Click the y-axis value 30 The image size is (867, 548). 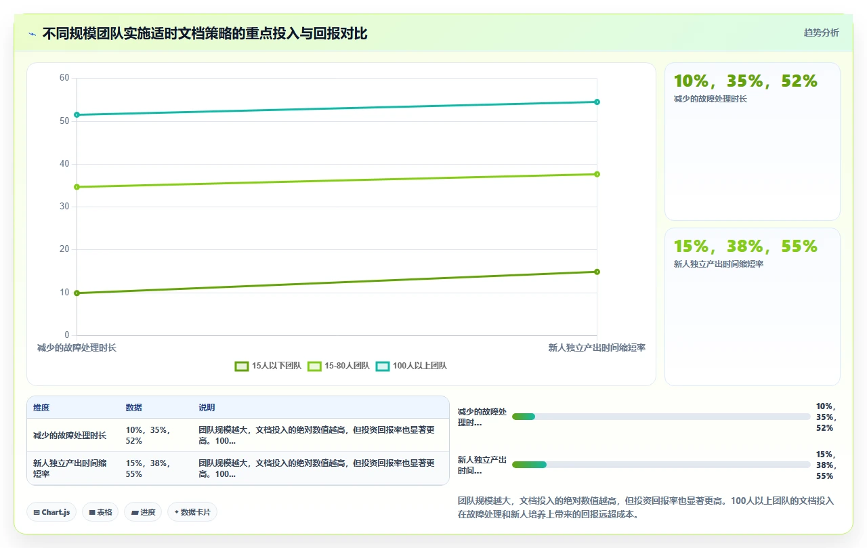pos(64,207)
